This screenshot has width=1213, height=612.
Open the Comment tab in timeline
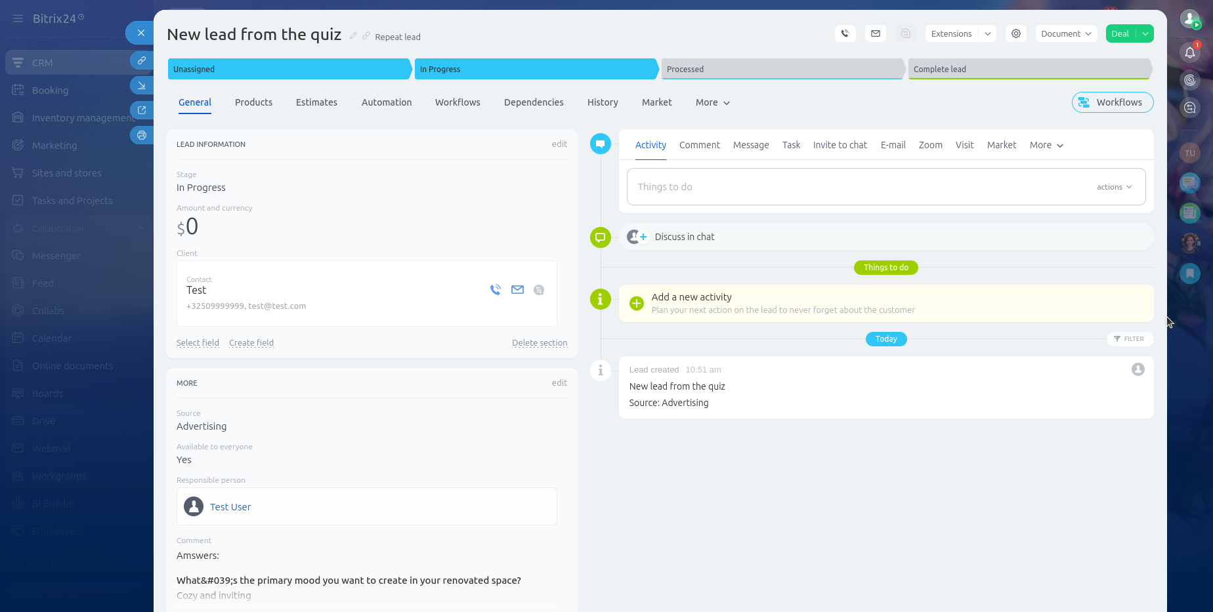click(699, 145)
